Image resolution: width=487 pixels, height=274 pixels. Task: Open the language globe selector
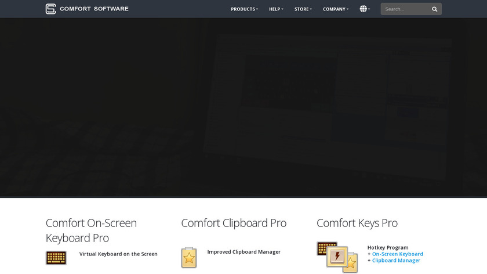[365, 9]
